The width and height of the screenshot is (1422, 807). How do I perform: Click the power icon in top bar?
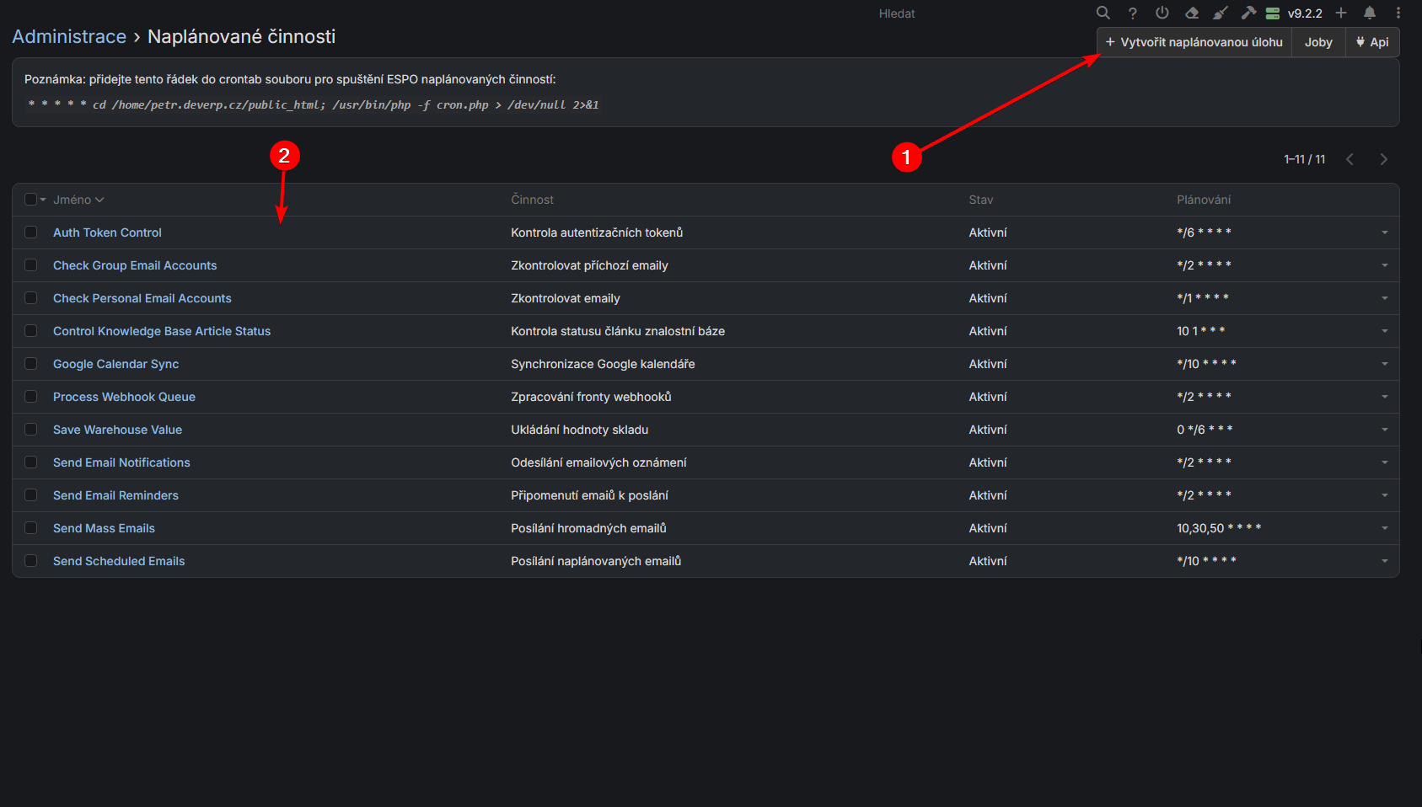coord(1162,13)
